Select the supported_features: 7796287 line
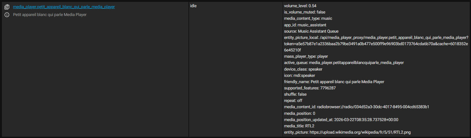471x138 pixels. (310, 88)
